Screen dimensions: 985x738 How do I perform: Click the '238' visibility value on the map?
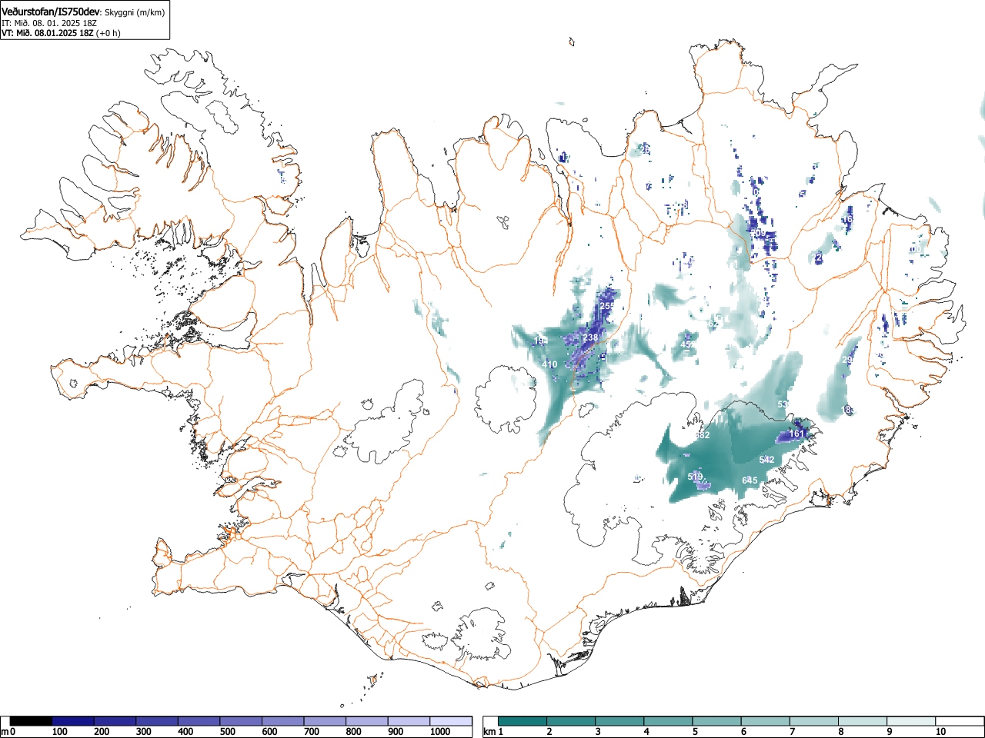click(x=590, y=337)
